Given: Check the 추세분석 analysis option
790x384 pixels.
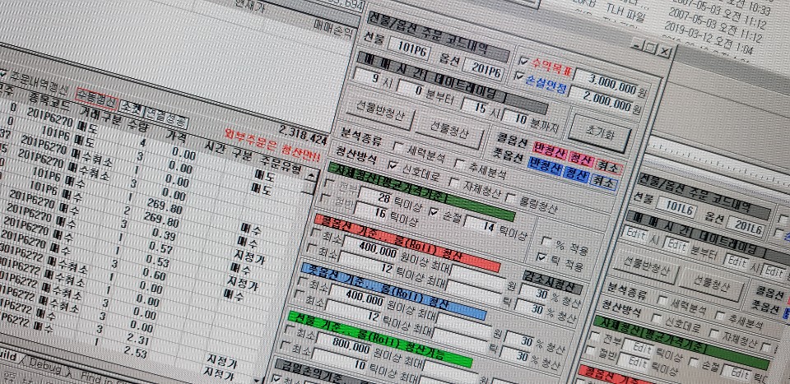Looking at the screenshot, I should point(460,164).
